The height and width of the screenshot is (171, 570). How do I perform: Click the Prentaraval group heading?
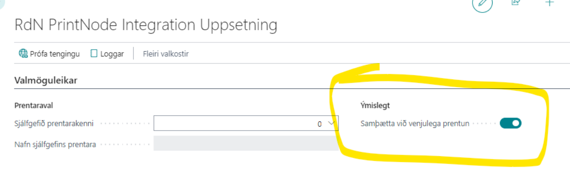(x=34, y=105)
